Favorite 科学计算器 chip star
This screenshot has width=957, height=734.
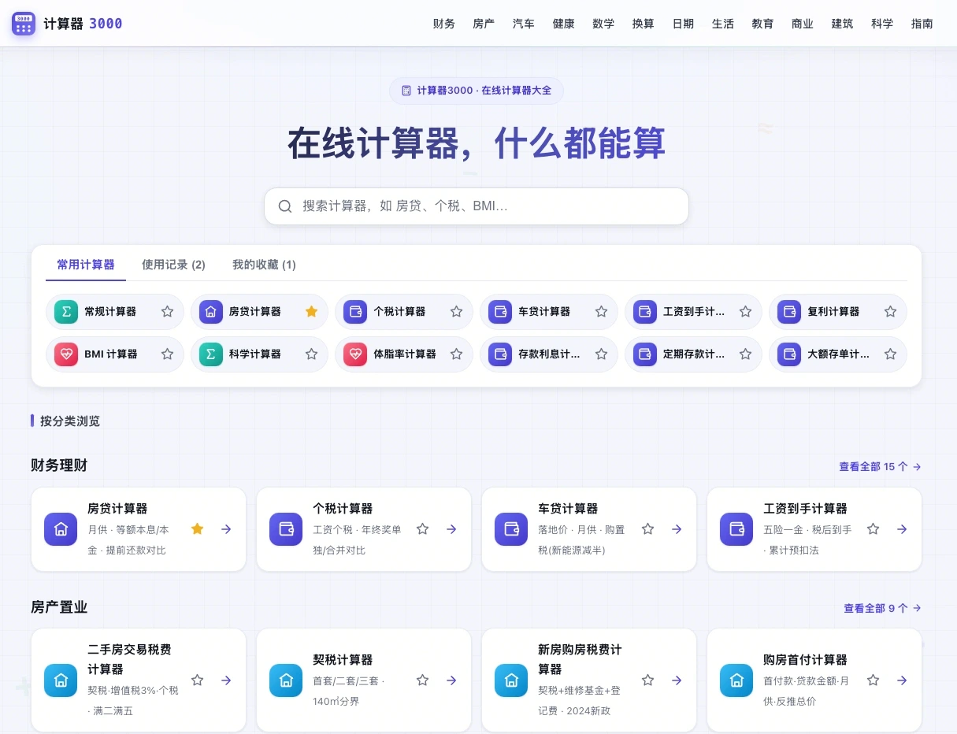click(312, 354)
